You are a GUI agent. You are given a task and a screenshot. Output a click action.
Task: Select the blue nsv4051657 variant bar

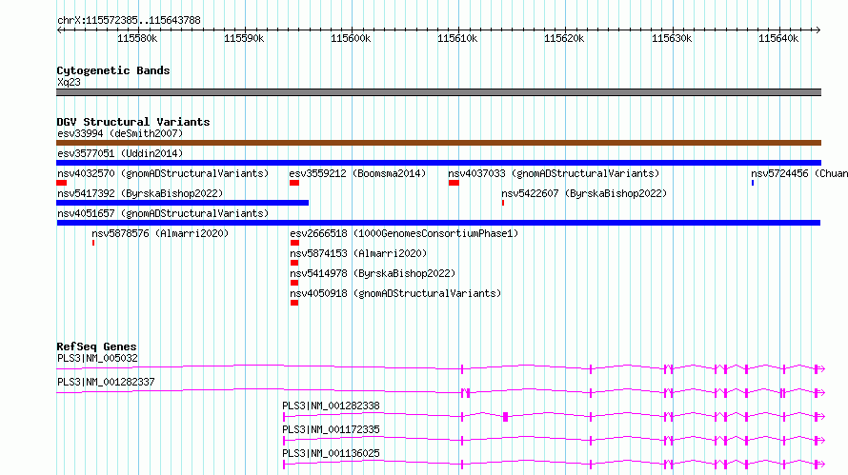[x=438, y=223]
